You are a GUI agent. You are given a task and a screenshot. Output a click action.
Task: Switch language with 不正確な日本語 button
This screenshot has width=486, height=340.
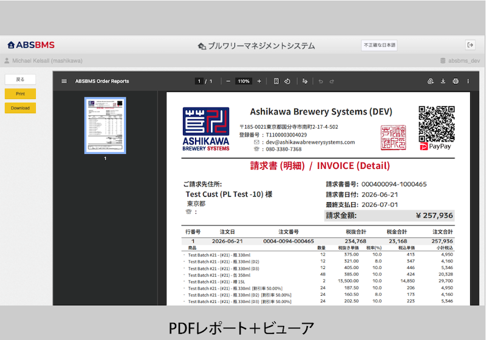[x=379, y=45]
